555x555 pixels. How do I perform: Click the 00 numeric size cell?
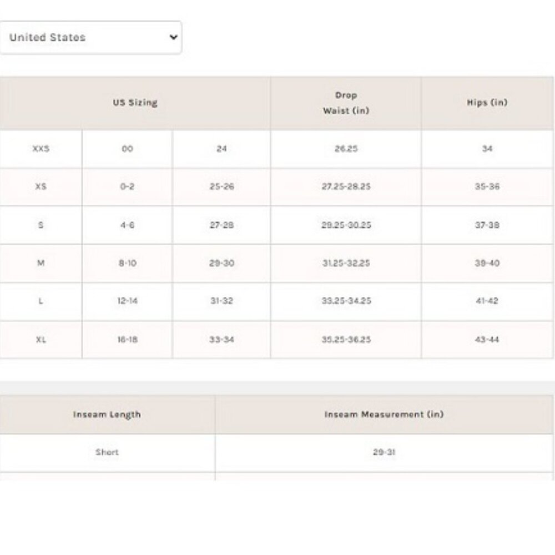pos(128,149)
